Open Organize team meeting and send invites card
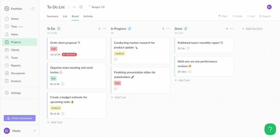280x137 pixels. (77, 76)
